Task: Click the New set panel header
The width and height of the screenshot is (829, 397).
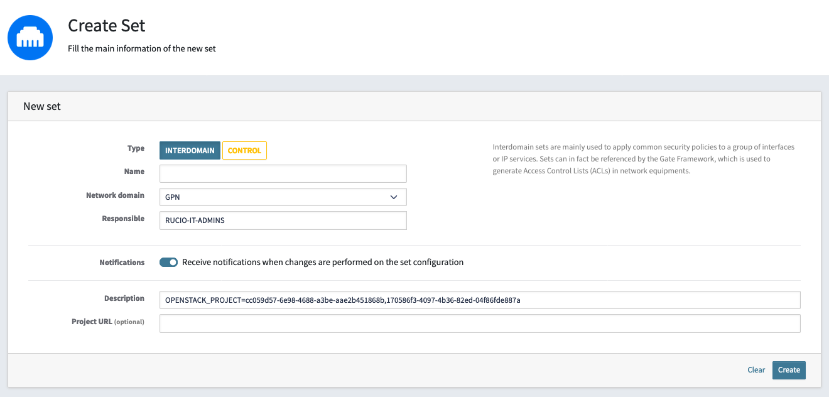Action: (x=42, y=106)
